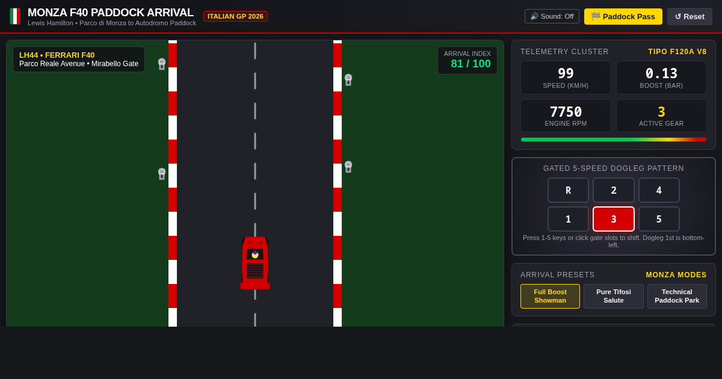The image size is (722, 379).
Task: Click the Parco Reale Avenue • Mirabello Gate text
Action: (79, 64)
